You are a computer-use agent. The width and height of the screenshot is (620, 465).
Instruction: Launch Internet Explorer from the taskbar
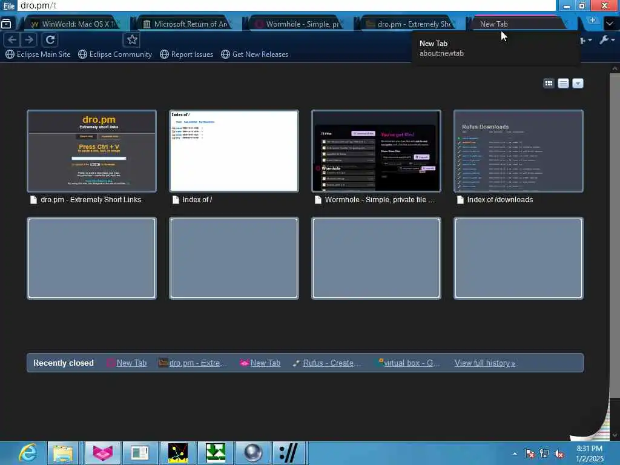click(x=27, y=453)
